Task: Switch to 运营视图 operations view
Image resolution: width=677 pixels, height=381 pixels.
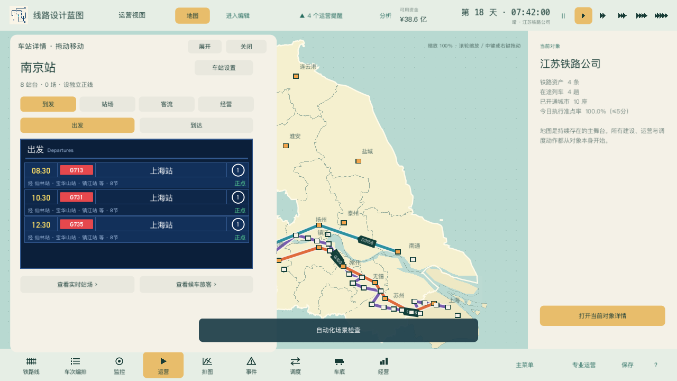Action: point(132,16)
